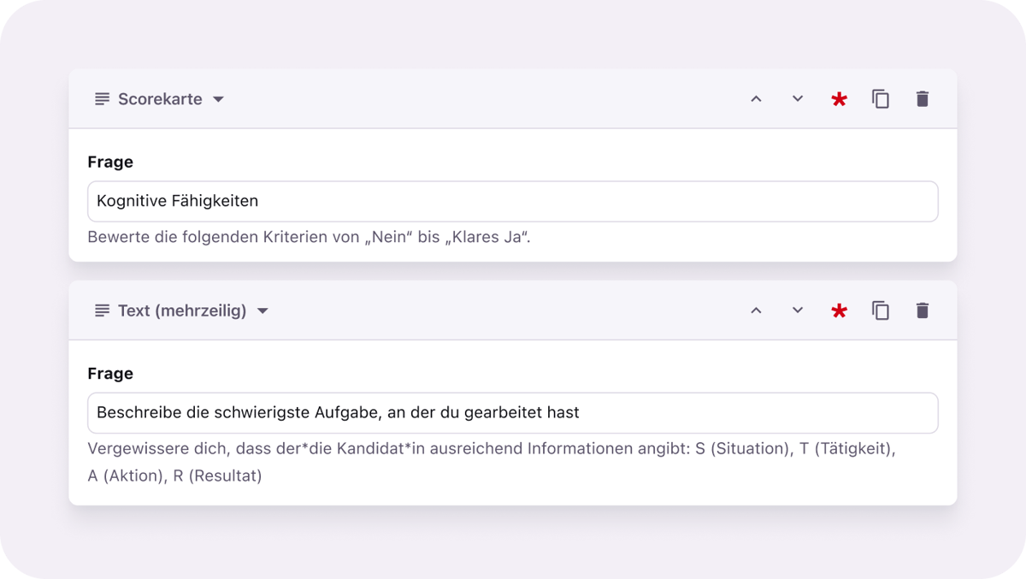Duplicate the Text (mehrzeilig) question

pyautogui.click(x=881, y=310)
